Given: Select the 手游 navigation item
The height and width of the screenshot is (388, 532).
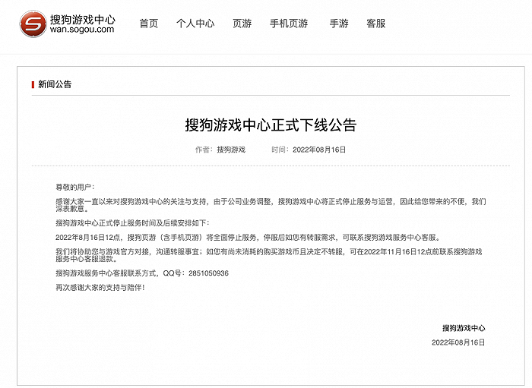Looking at the screenshot, I should click(x=339, y=24).
